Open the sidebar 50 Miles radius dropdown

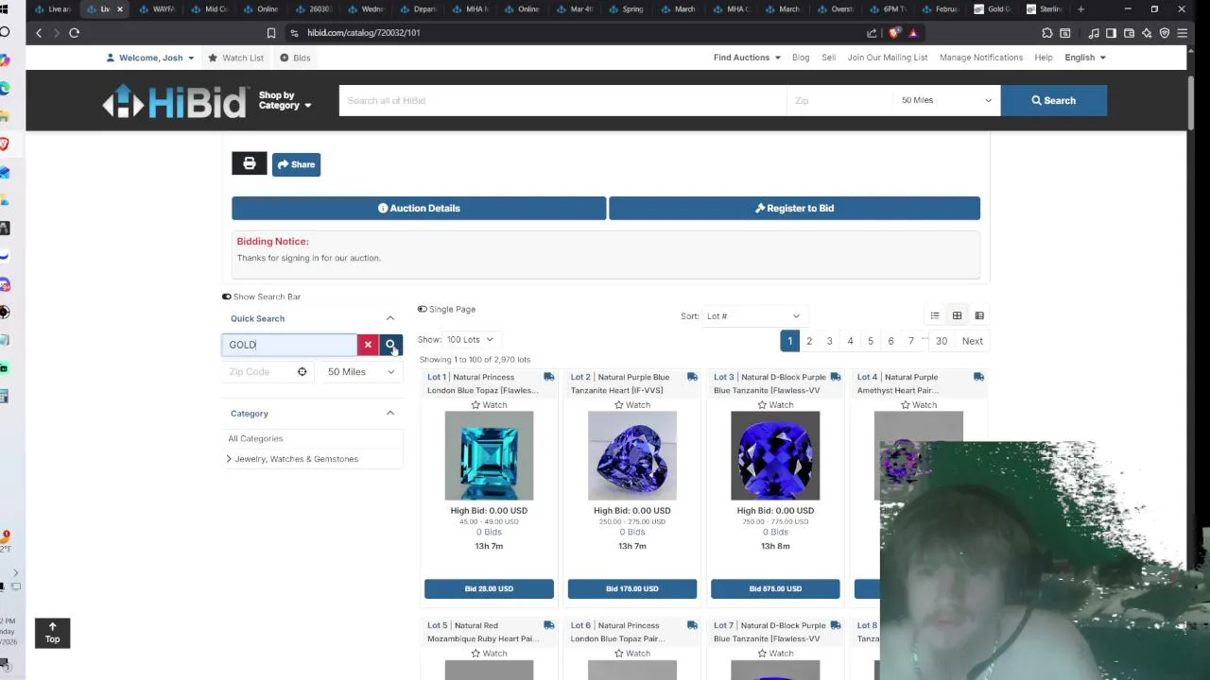[x=361, y=372]
